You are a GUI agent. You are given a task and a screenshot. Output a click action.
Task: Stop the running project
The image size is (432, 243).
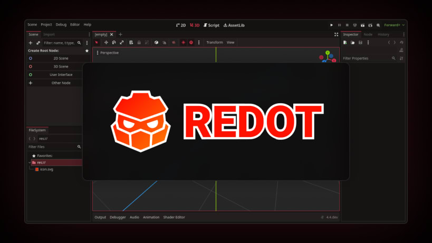(347, 25)
